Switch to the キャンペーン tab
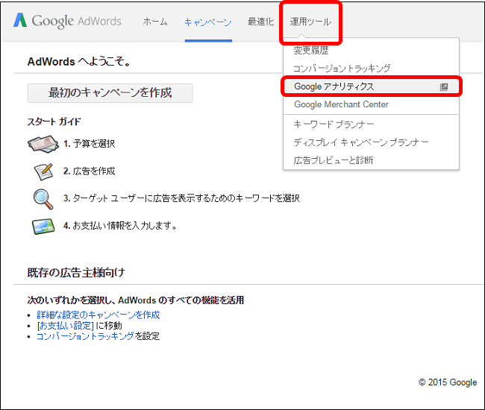This screenshot has width=485, height=410. pos(208,22)
